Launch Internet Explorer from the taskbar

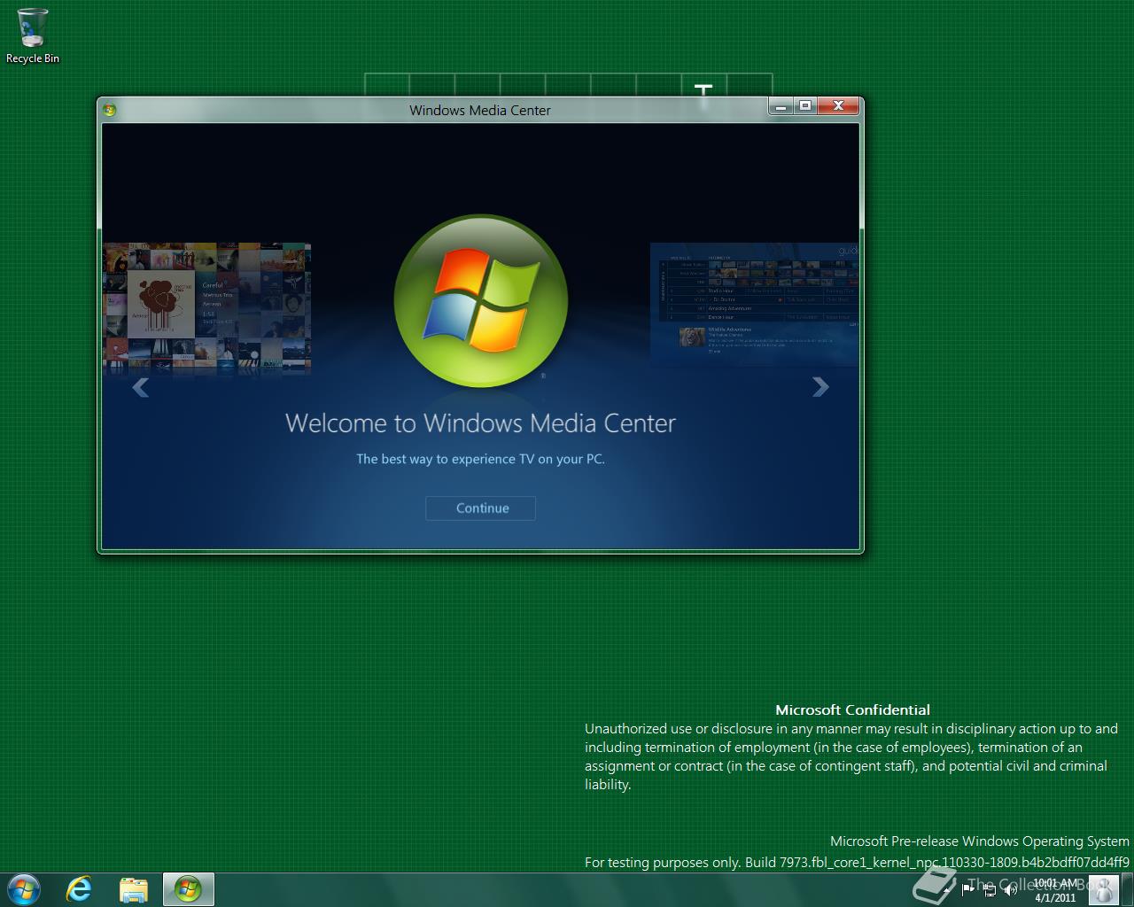(x=80, y=888)
